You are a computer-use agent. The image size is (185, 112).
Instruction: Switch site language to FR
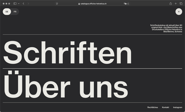click(x=15, y=12)
